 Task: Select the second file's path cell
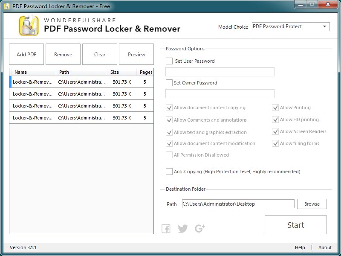81,94
